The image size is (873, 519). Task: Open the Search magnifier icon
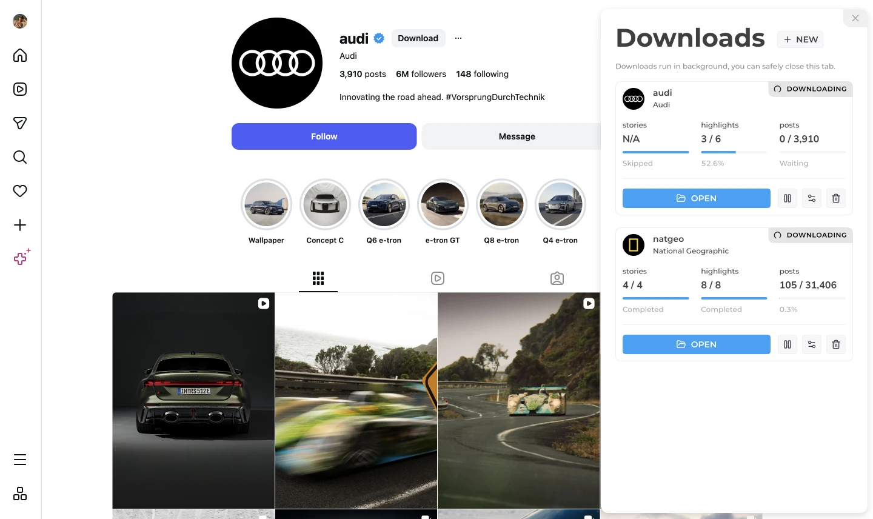(20, 157)
